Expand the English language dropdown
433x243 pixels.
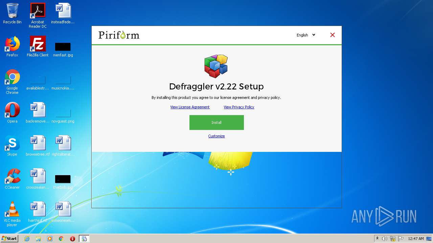coord(306,35)
